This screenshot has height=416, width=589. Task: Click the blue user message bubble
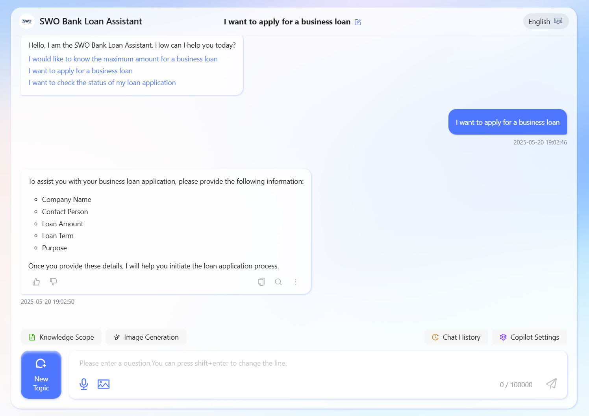pos(508,122)
